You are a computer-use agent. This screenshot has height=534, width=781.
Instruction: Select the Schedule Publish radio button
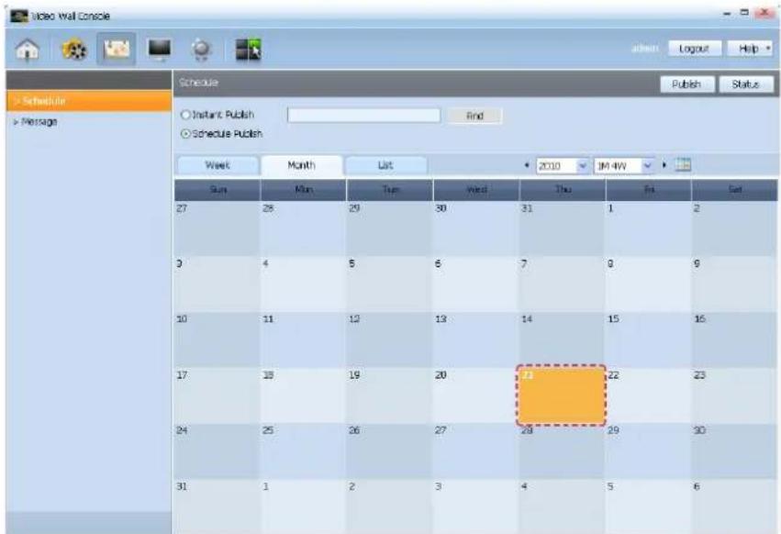pos(185,134)
